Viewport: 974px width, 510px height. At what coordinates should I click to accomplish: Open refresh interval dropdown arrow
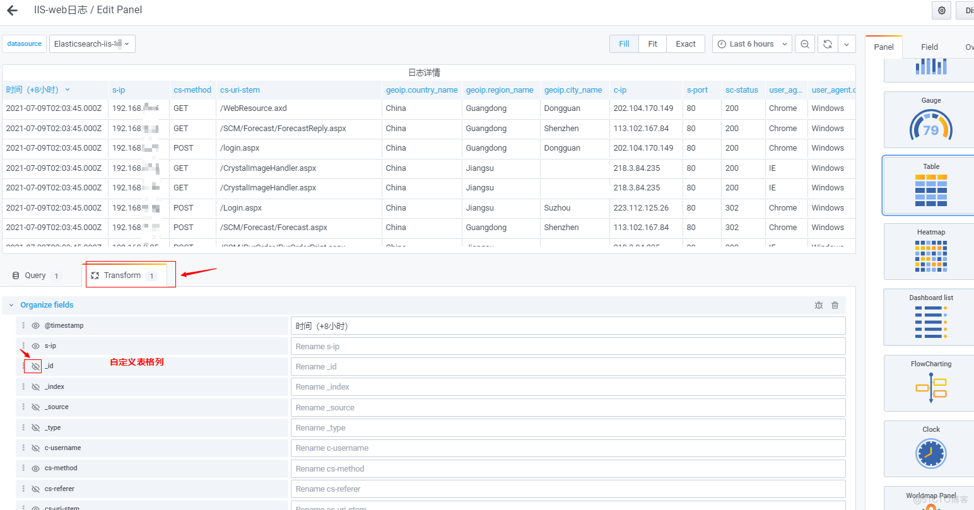(x=847, y=44)
